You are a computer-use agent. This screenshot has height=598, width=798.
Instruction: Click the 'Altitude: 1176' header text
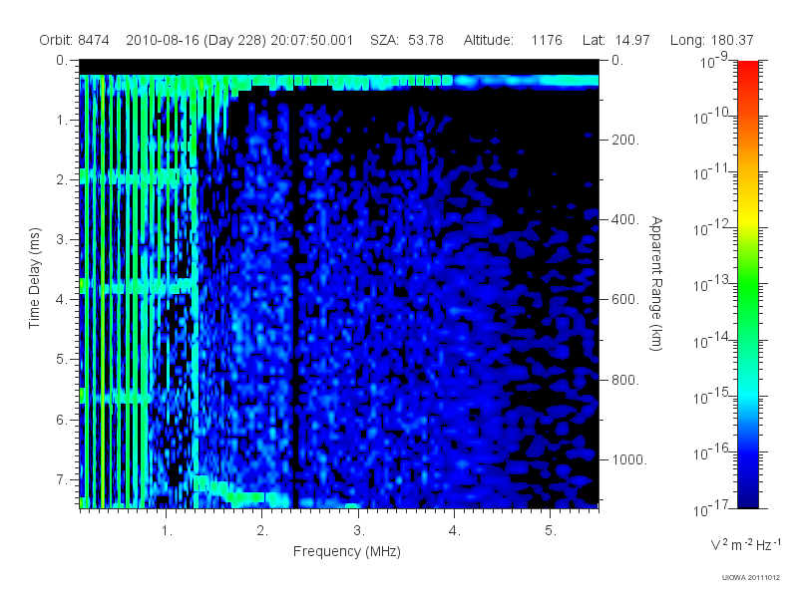click(x=513, y=40)
